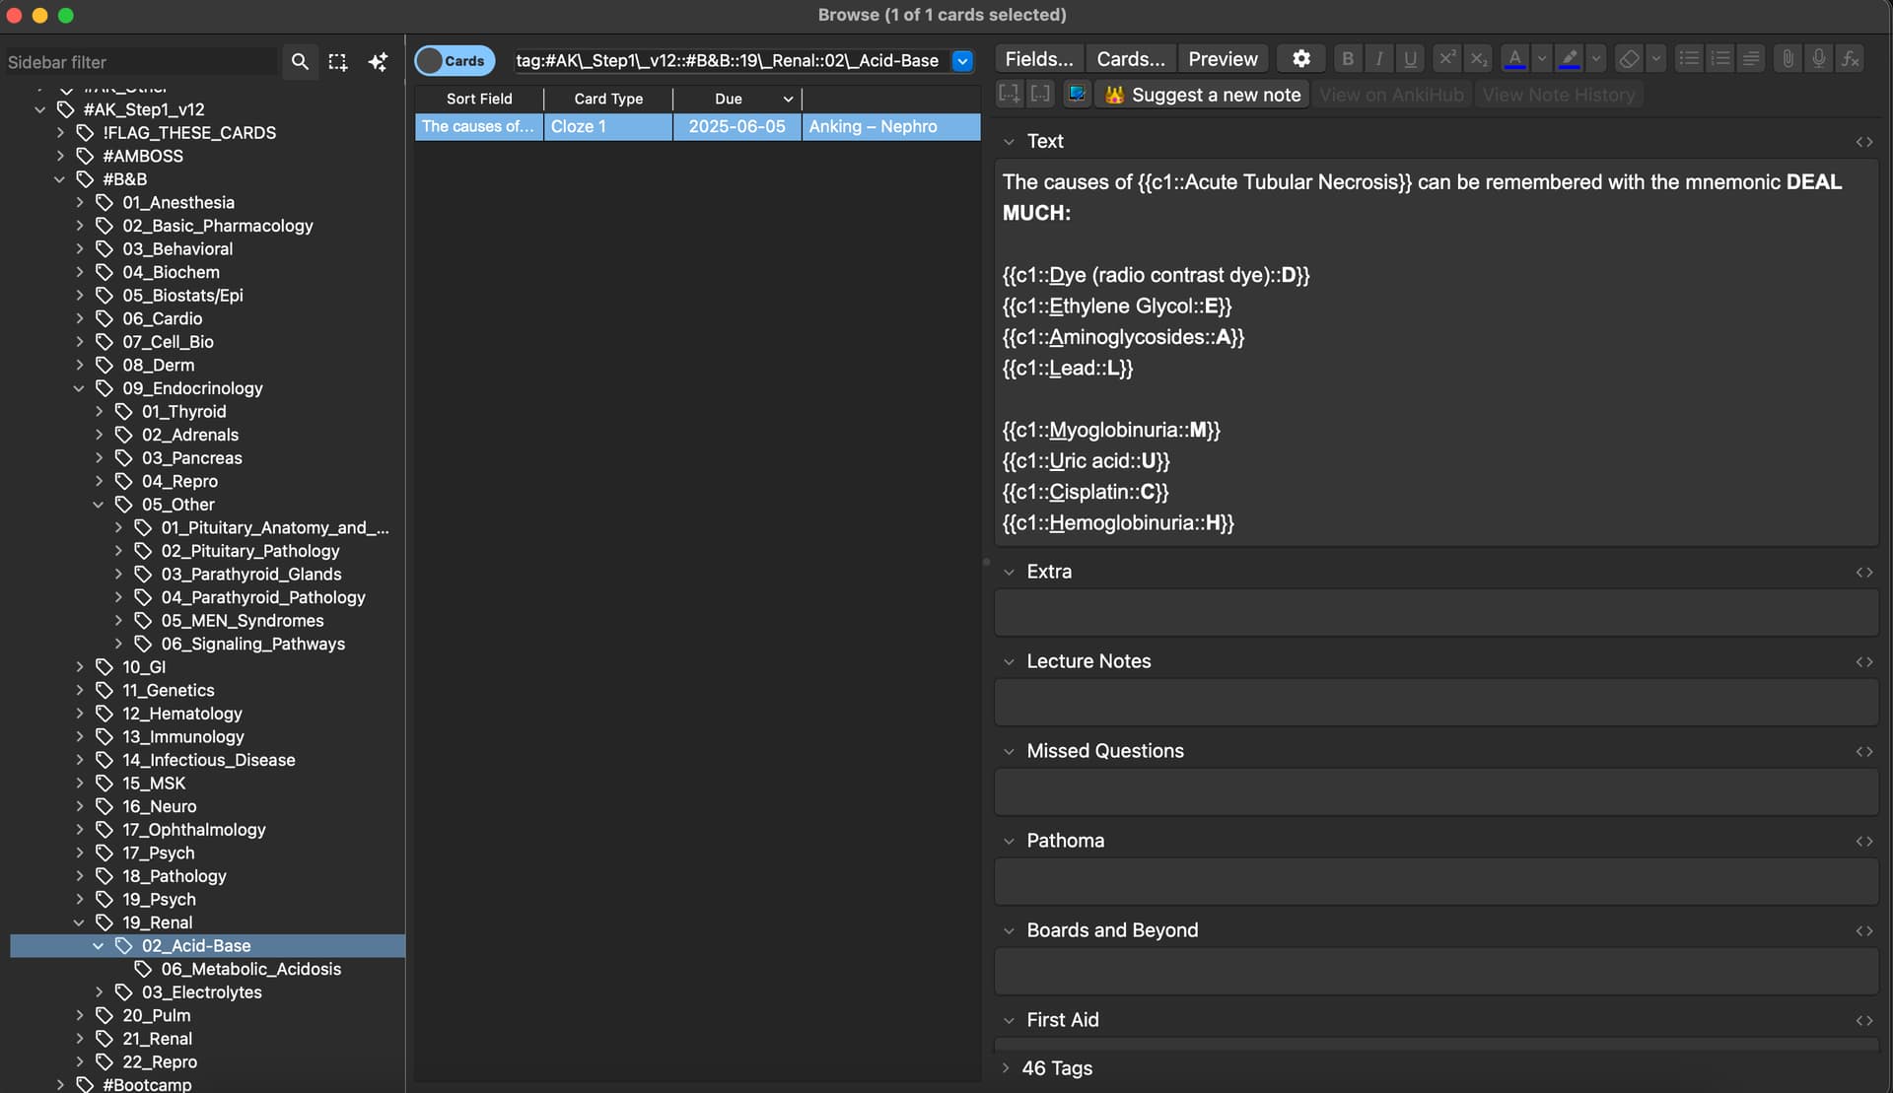Viewport: 1893px width, 1093px height.
Task: Click the sidebar selection tool icon
Action: click(338, 62)
